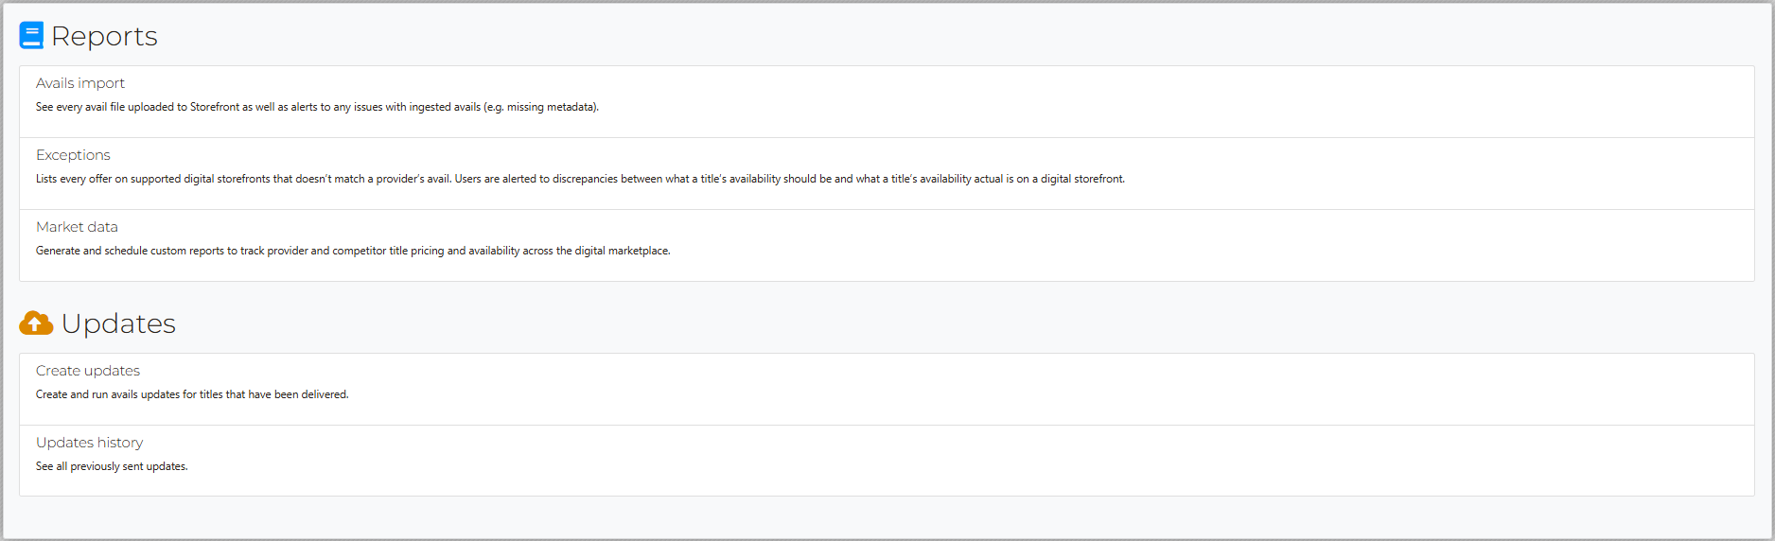Viewport: 1775px width, 541px height.
Task: Click the orange Updates cloud upload icon
Action: (36, 323)
